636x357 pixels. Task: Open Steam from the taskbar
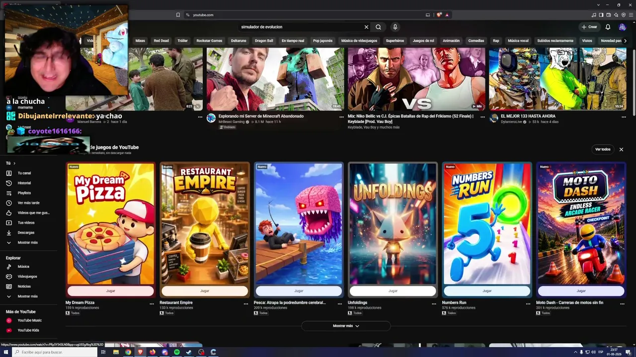pyautogui.click(x=189, y=352)
